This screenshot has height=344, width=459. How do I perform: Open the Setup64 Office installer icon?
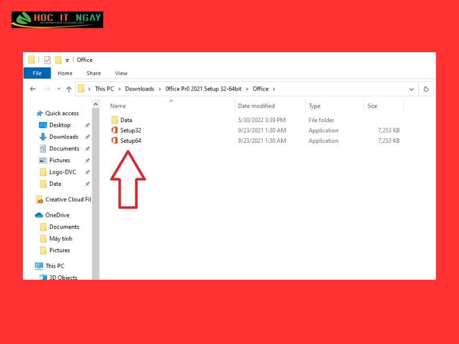tap(114, 140)
